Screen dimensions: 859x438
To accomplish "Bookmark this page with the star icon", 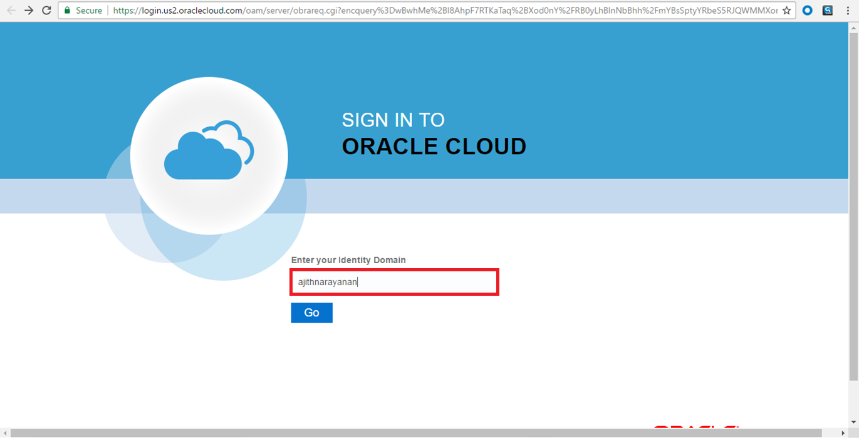I will [787, 11].
